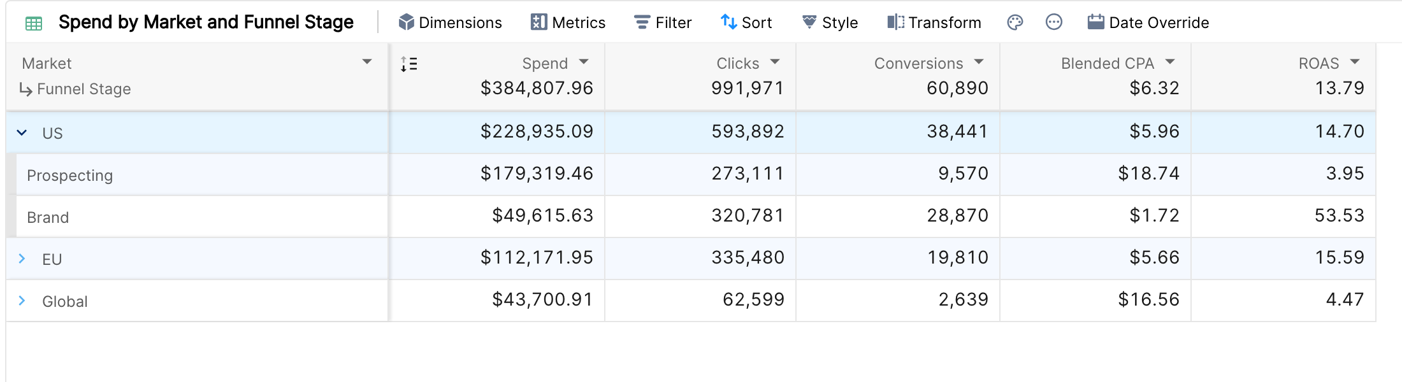Screen dimensions: 1402x382
Task: Click the Prospecting conversions value 9,570
Action: 963,173
